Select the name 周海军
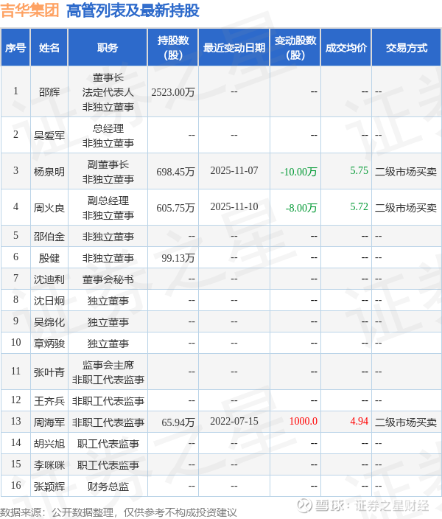442x519 pixels. point(49,422)
